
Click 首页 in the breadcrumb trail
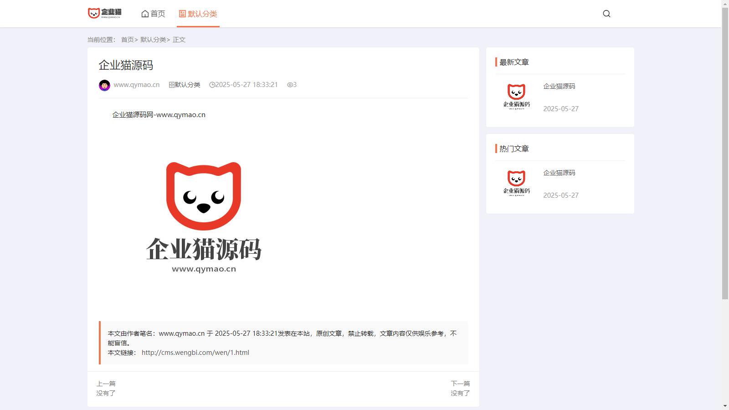click(x=127, y=40)
